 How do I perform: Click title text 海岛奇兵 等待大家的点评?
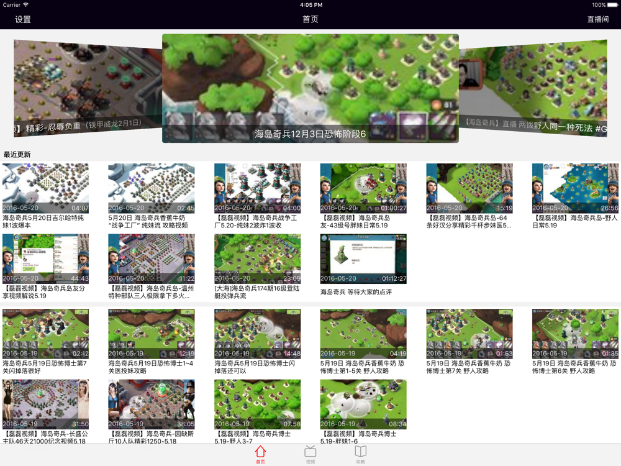click(x=356, y=292)
